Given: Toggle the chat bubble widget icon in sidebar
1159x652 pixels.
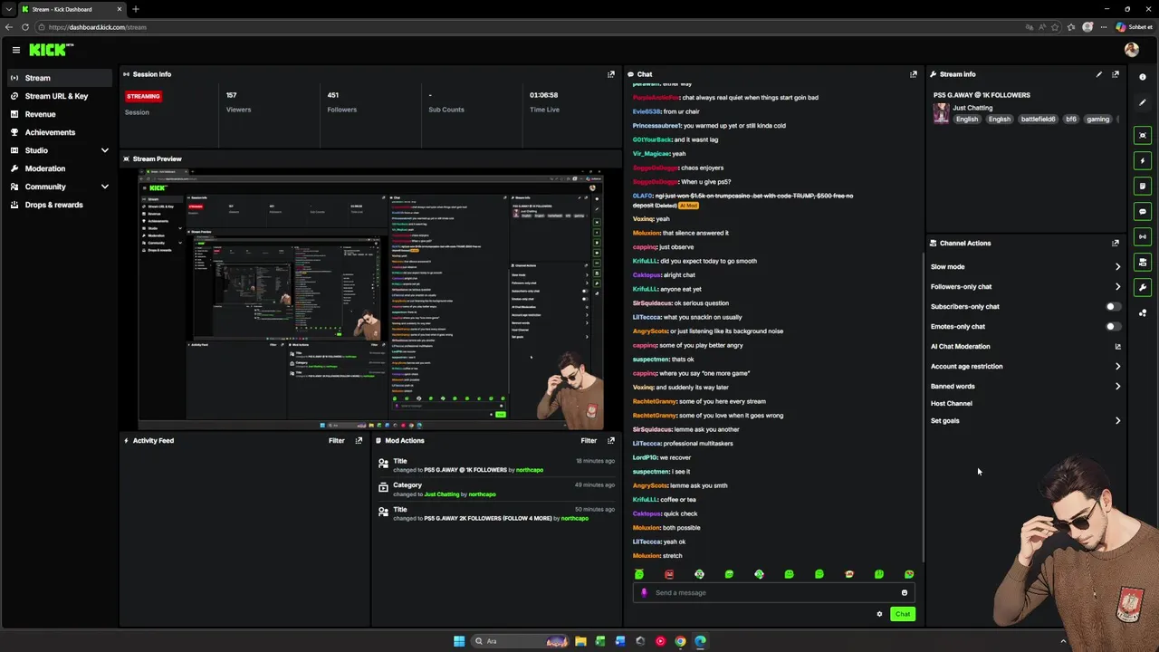Looking at the screenshot, I should tap(1142, 211).
